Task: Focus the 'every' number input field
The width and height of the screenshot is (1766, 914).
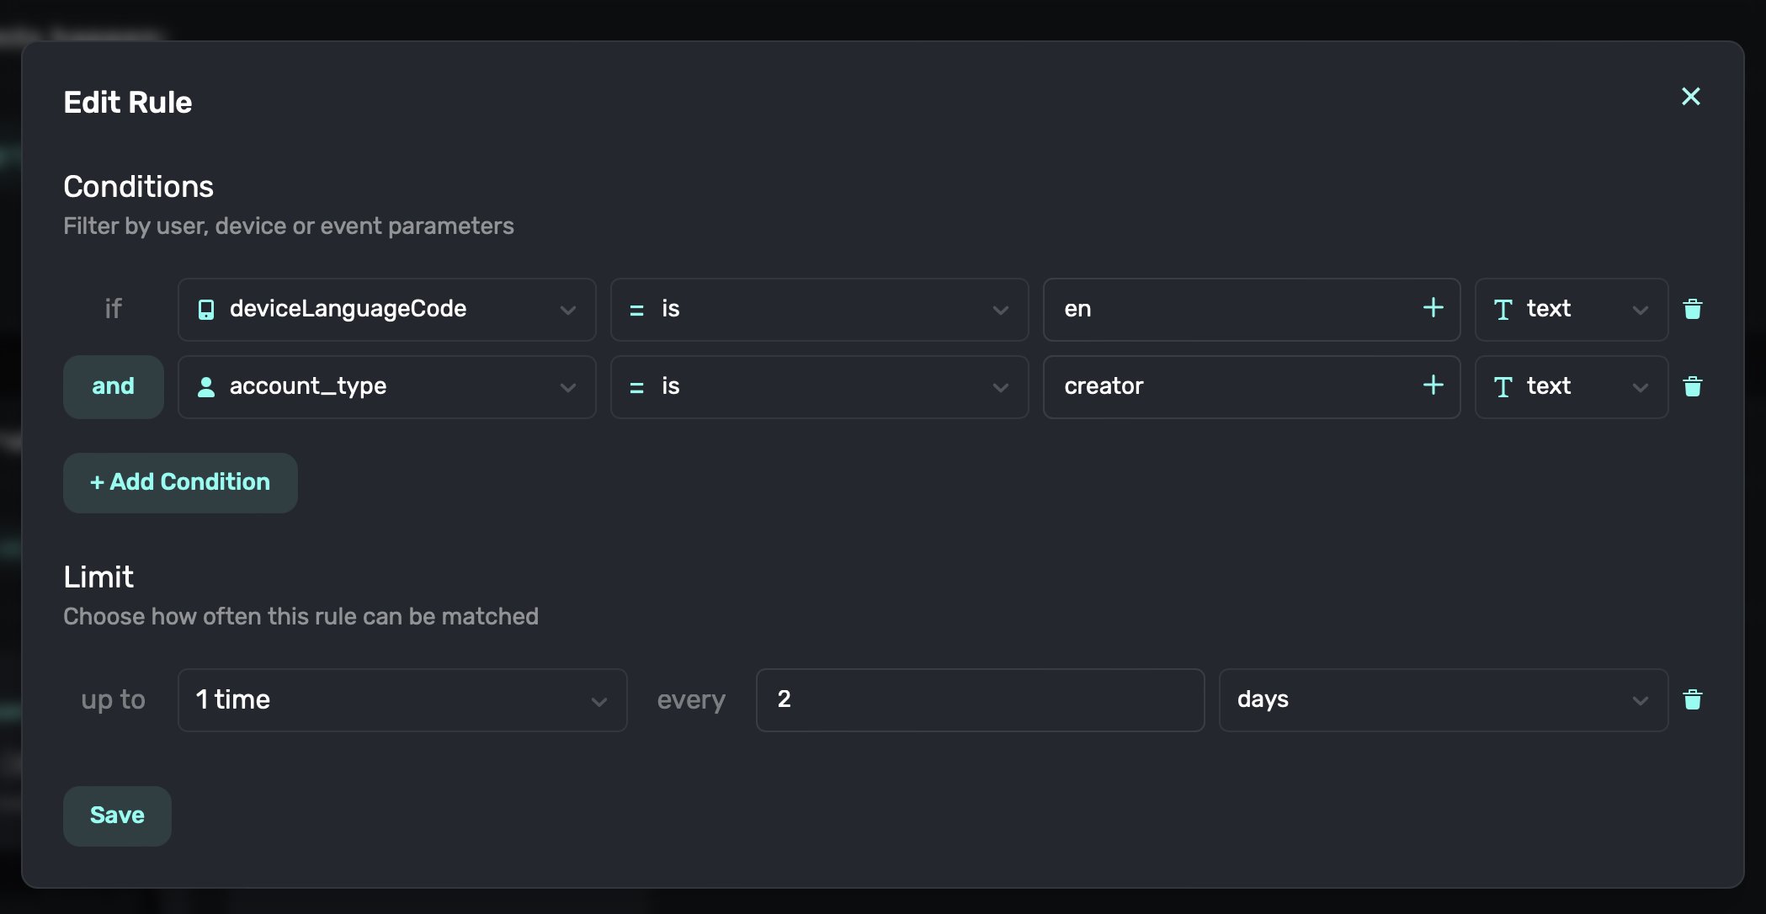Action: 979,699
